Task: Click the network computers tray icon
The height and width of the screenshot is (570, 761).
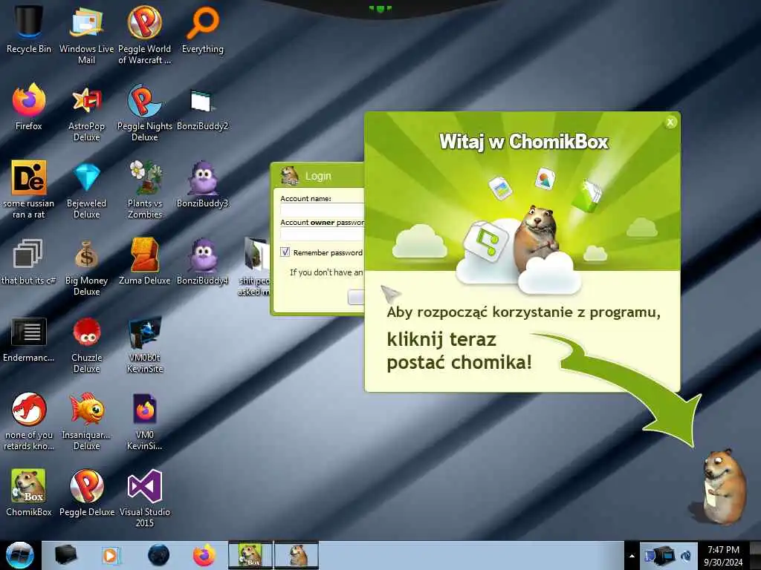Action: 660,555
